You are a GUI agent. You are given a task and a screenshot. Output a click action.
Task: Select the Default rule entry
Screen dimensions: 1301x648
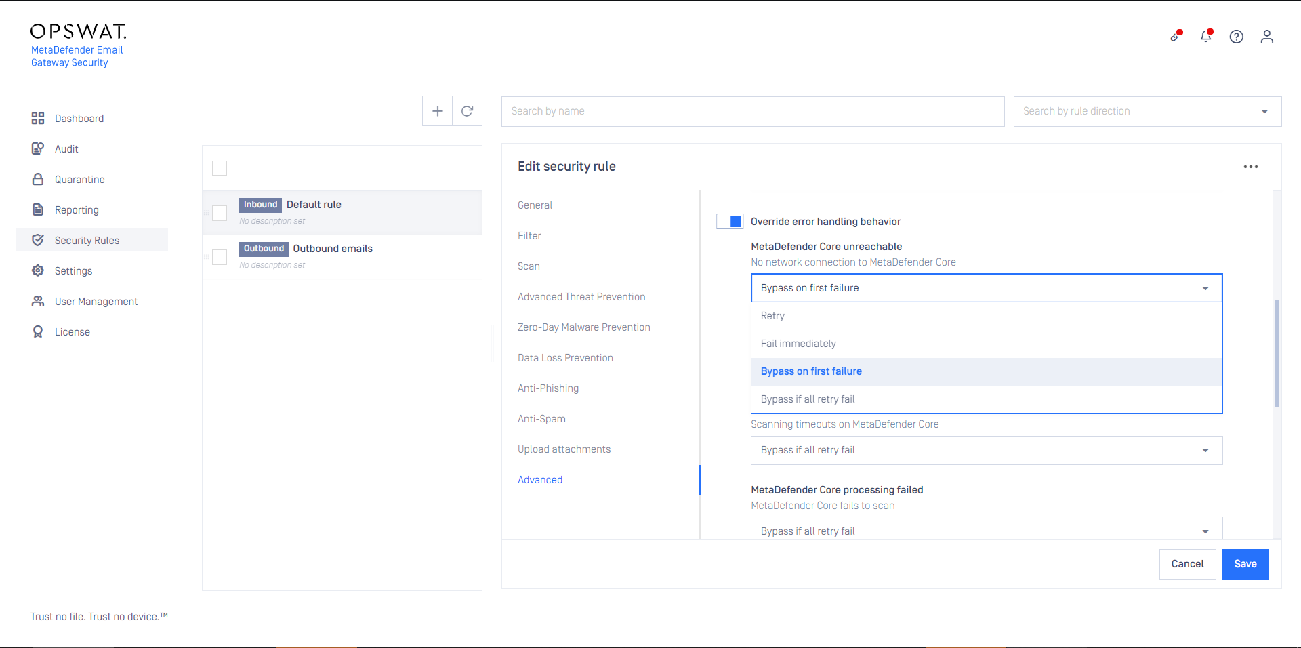pos(342,213)
